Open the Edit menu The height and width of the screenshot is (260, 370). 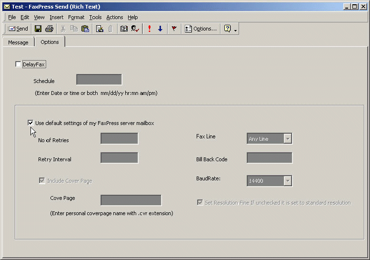coord(25,17)
